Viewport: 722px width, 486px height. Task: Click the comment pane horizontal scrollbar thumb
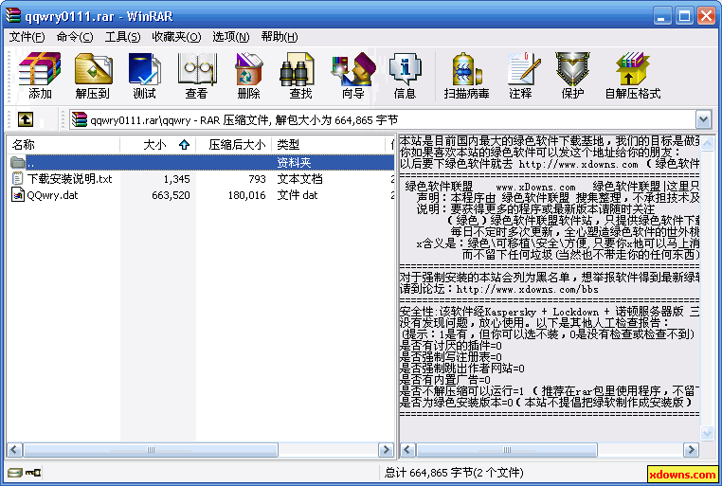click(x=507, y=450)
